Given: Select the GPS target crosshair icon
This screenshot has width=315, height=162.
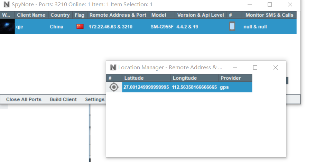Looking at the screenshot, I should coord(114,87).
